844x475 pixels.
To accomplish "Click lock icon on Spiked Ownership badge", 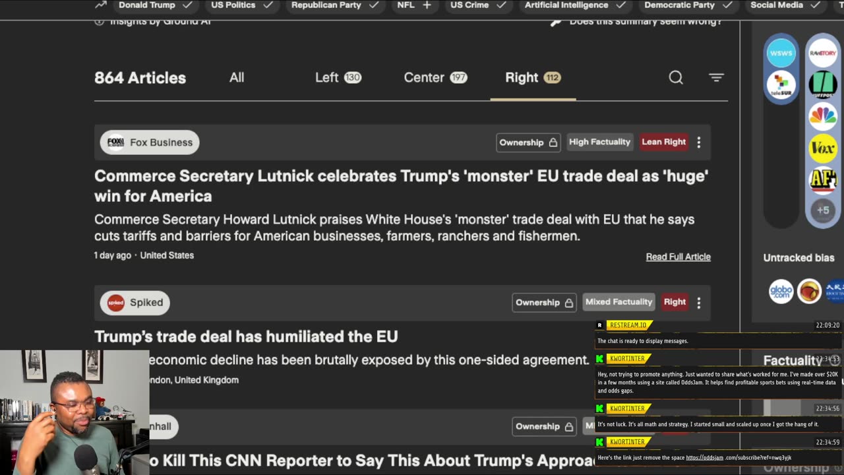I will coord(568,303).
